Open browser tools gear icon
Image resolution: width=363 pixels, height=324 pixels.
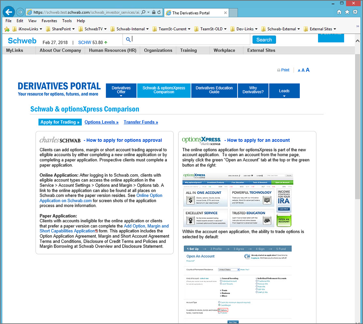click(x=355, y=12)
